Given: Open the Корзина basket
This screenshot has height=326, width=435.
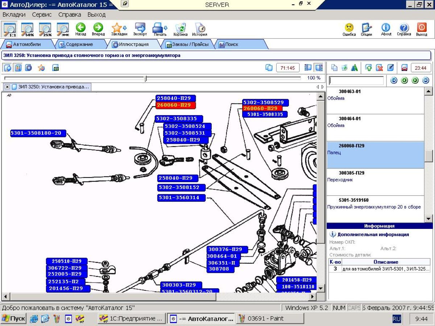Looking at the screenshot, I should pos(180,29).
